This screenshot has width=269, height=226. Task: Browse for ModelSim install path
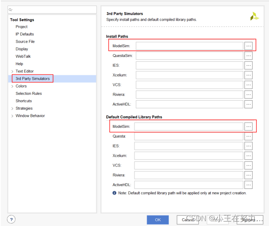pyautogui.click(x=248, y=46)
